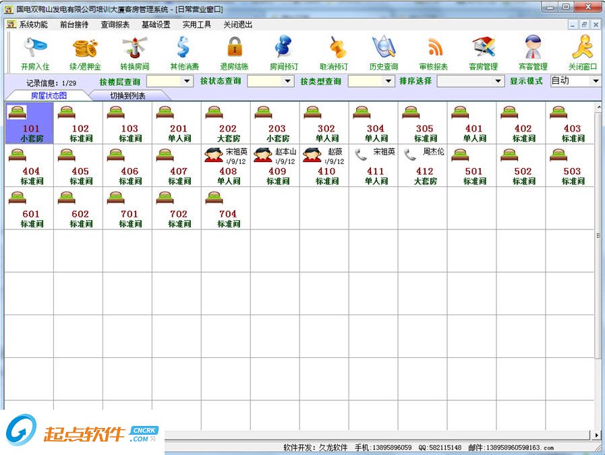Click the 转换房间 change room icon

tap(134, 51)
